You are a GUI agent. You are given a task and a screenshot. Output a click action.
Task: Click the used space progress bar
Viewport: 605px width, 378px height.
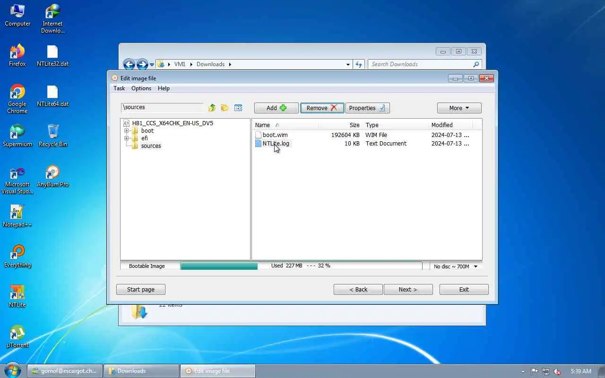tap(301, 266)
